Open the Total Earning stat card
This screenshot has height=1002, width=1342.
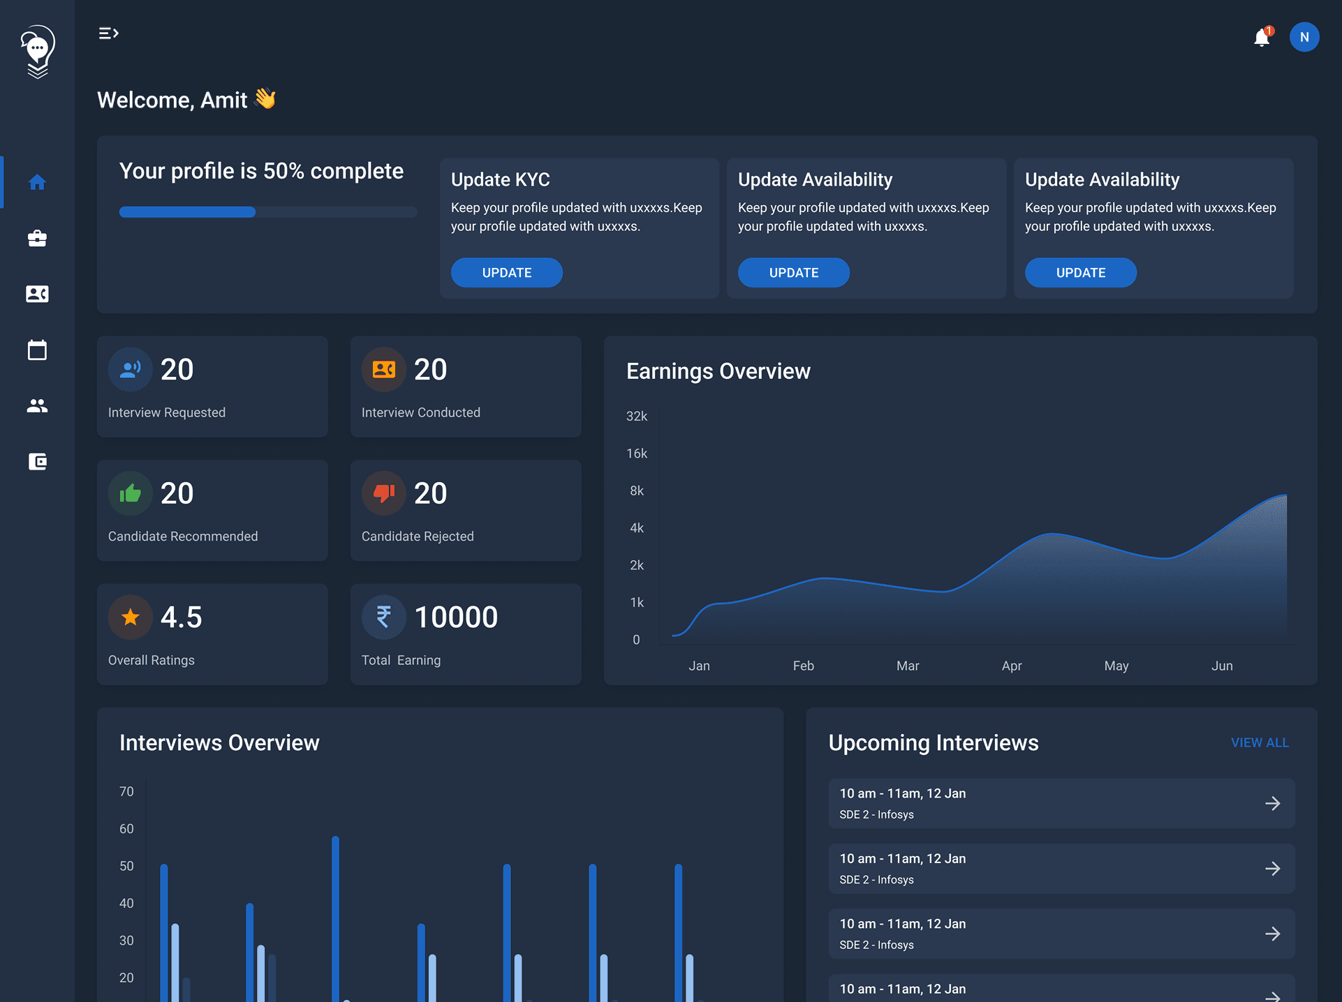(466, 634)
